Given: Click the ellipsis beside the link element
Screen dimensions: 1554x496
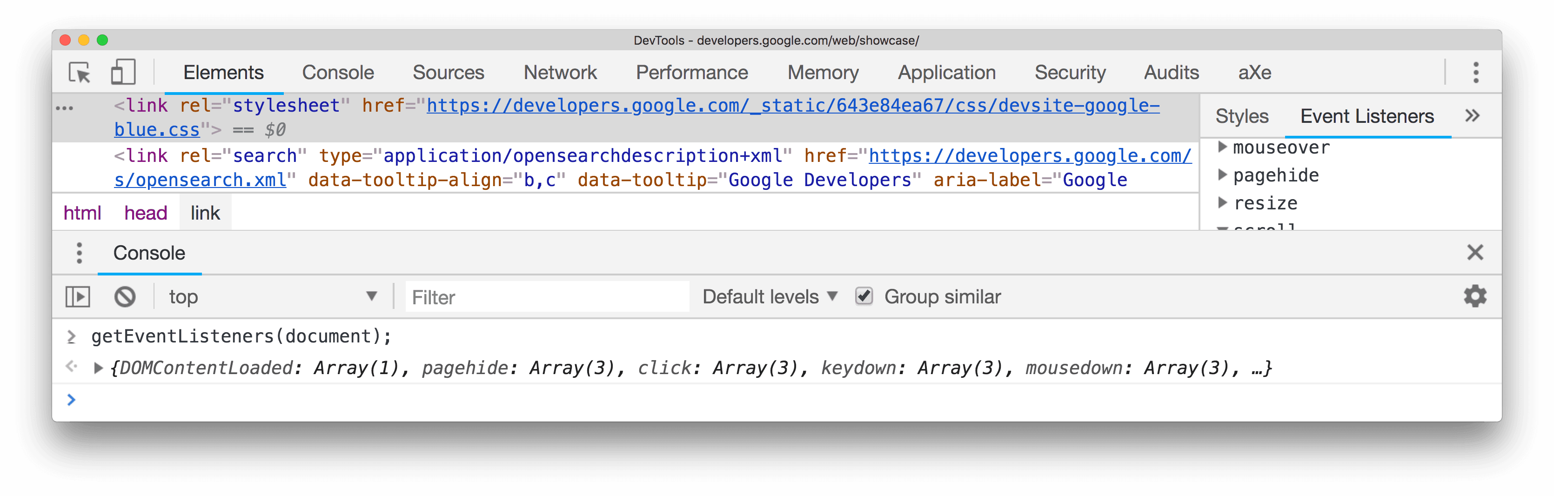Looking at the screenshot, I should tap(65, 107).
